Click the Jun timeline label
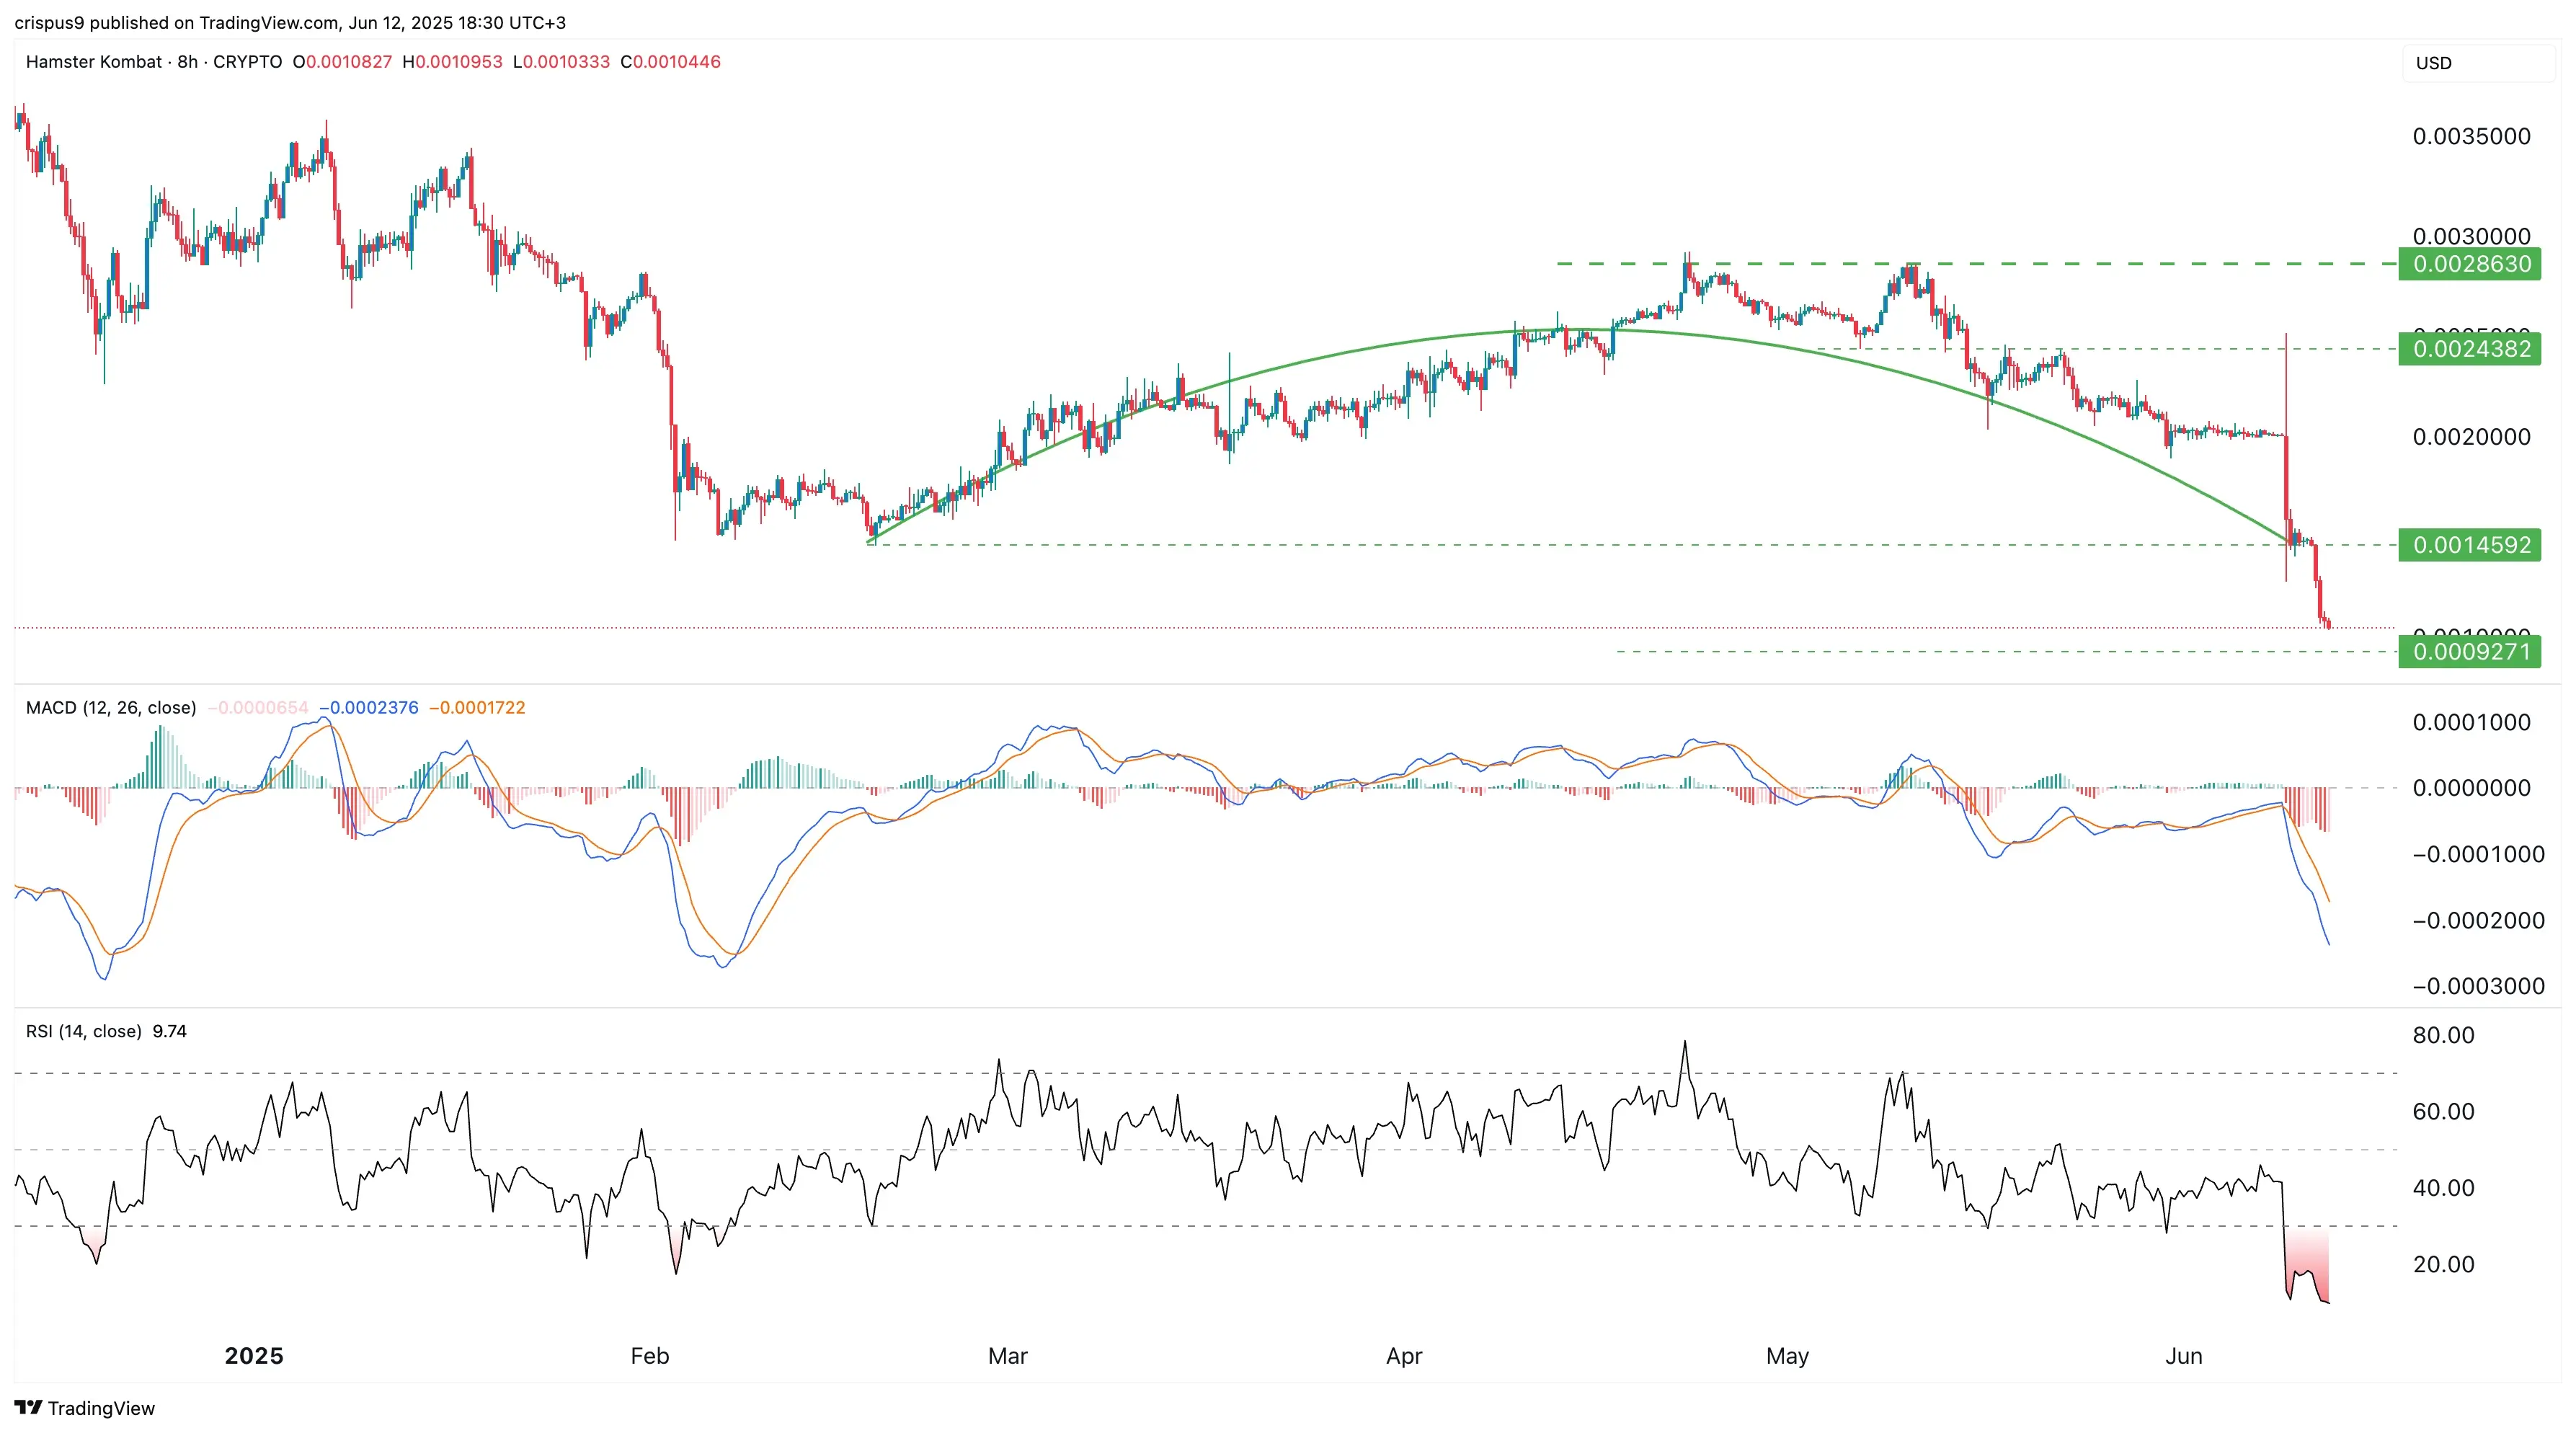The width and height of the screenshot is (2576, 1433). tap(2184, 1356)
